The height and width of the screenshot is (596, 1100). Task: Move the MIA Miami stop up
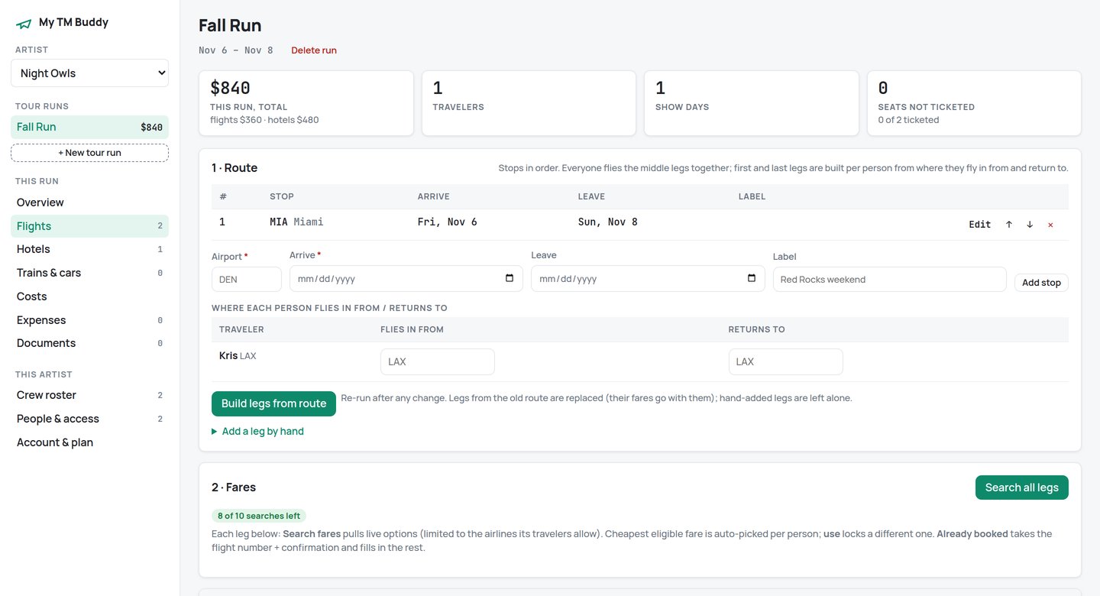coord(1009,225)
